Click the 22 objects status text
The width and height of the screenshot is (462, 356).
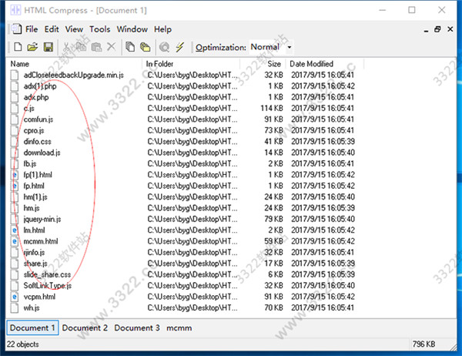[x=22, y=344]
